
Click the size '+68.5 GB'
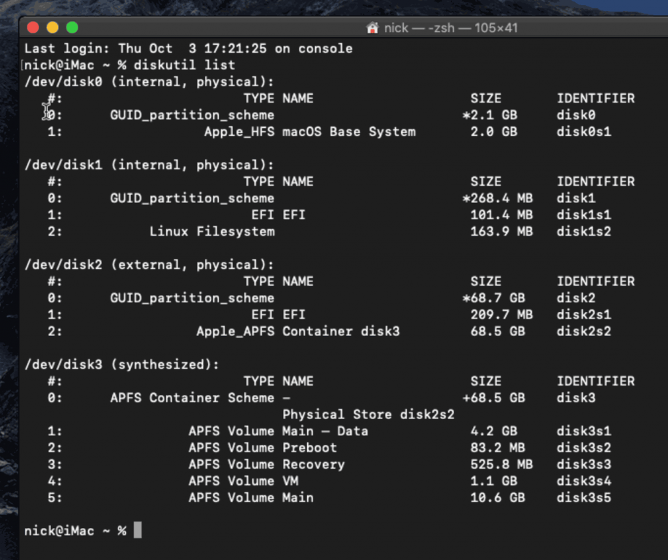point(494,397)
